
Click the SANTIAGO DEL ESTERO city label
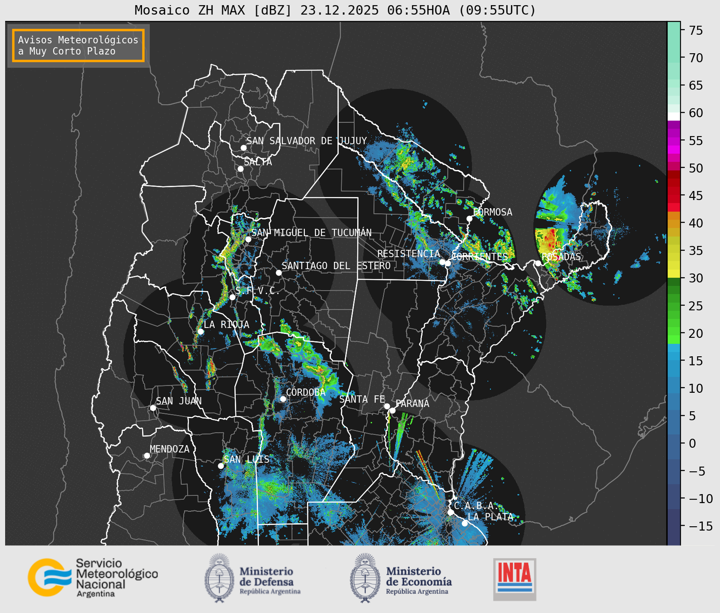[x=336, y=266]
